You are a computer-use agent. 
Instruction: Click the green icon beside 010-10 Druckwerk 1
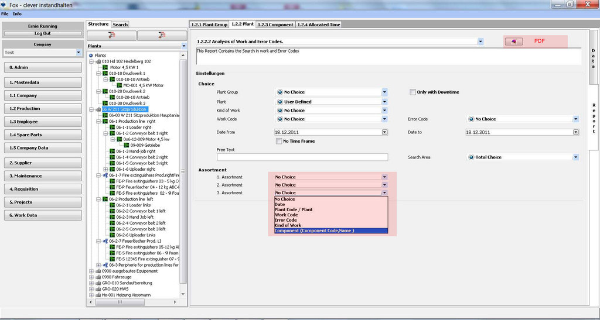pos(105,74)
